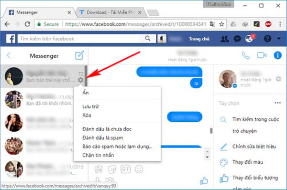Open the help question mark icon

click(267, 39)
